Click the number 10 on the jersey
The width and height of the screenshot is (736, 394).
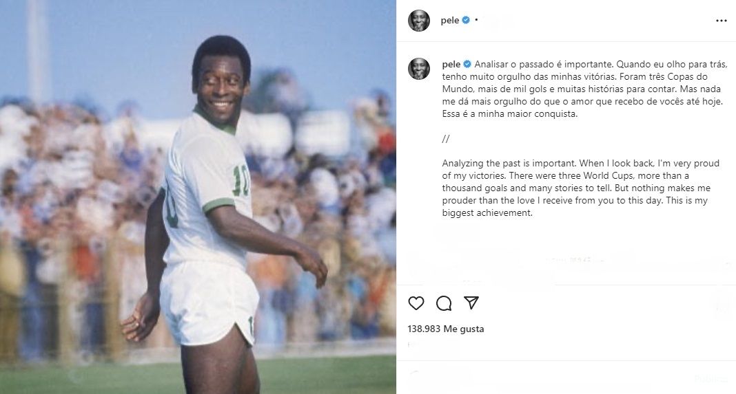pos(240,180)
